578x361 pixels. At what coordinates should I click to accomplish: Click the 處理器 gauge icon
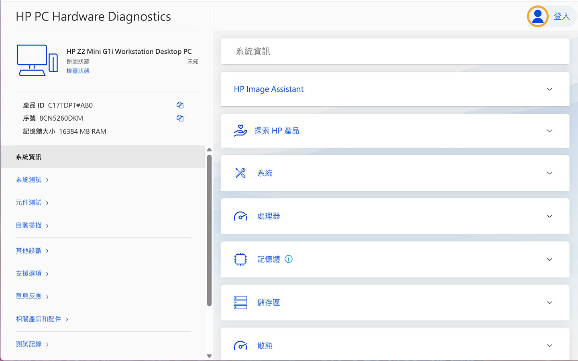pyautogui.click(x=240, y=216)
